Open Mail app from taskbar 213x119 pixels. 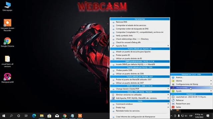[x=57, y=116]
